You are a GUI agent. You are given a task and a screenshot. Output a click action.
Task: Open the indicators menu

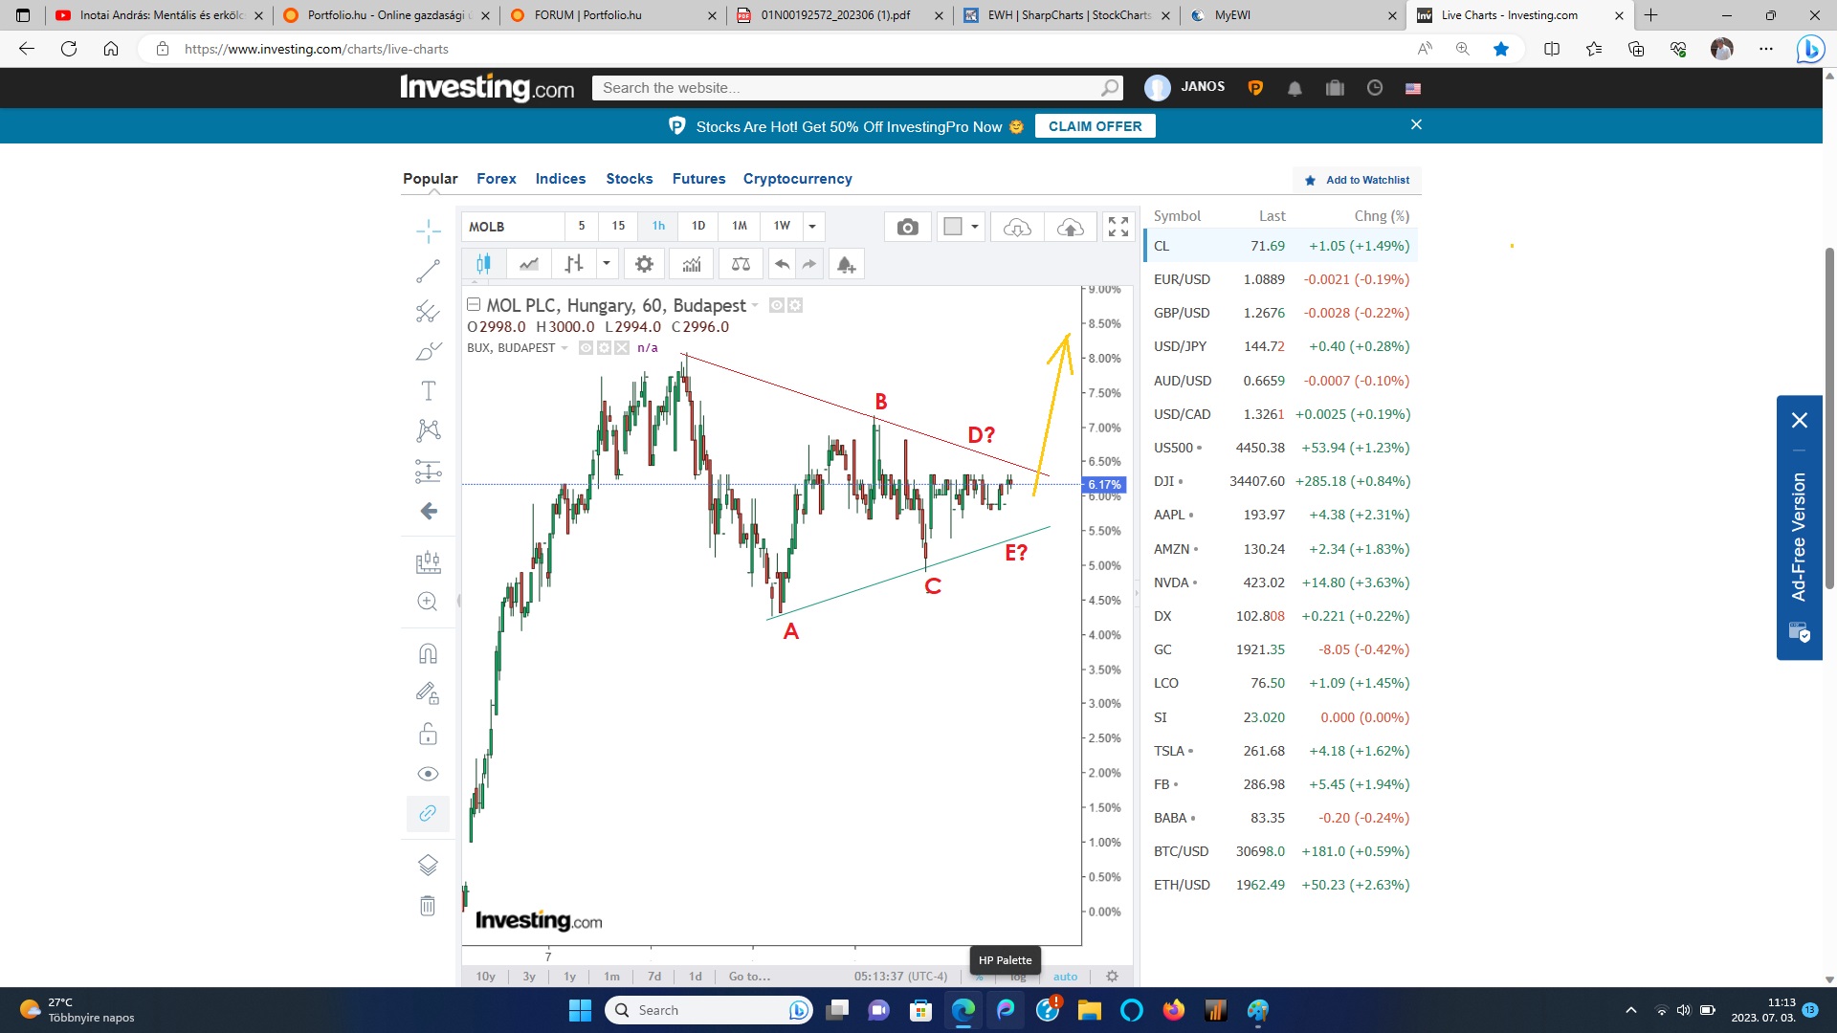[692, 264]
